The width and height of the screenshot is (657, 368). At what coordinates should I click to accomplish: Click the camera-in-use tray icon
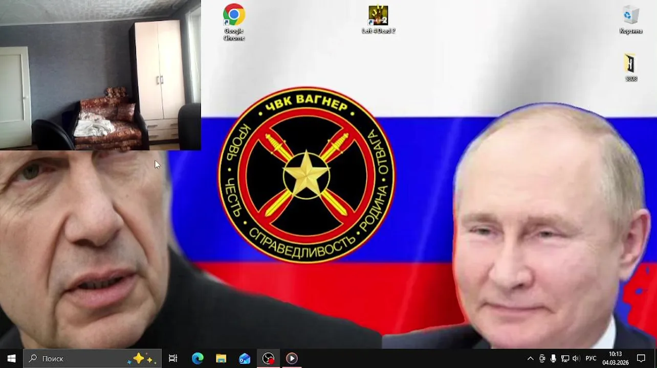(542, 358)
